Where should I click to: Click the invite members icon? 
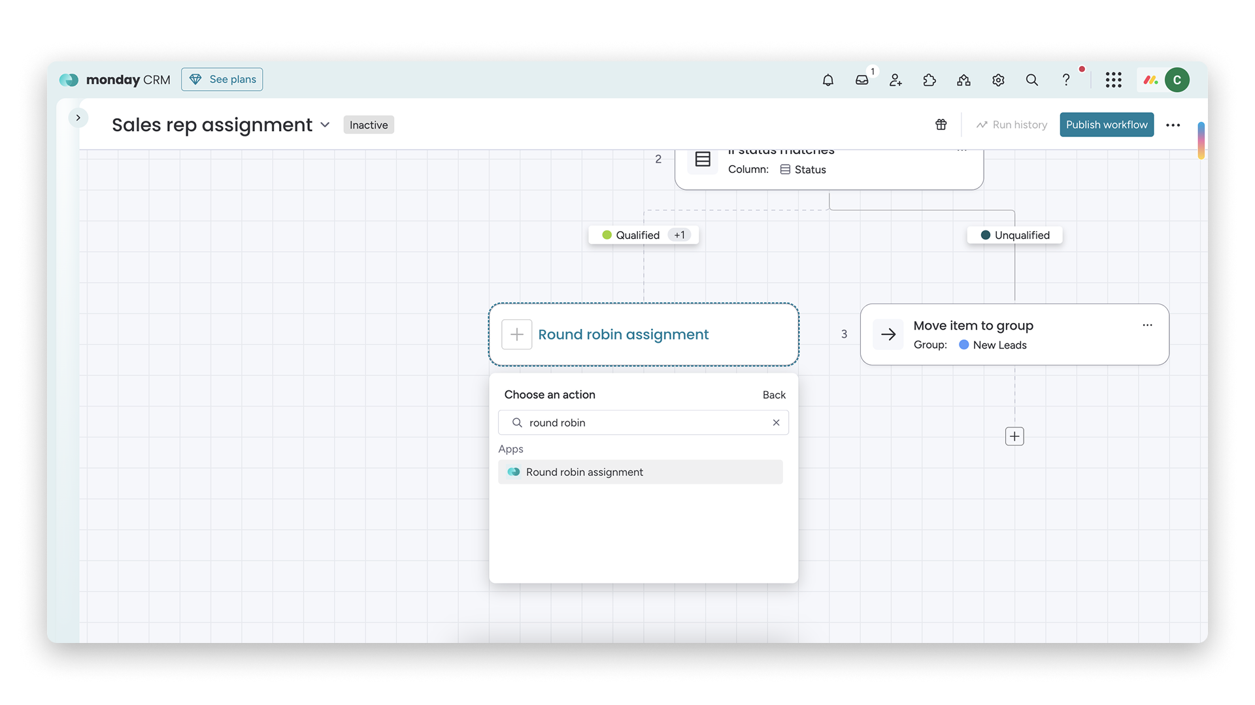[x=895, y=80]
